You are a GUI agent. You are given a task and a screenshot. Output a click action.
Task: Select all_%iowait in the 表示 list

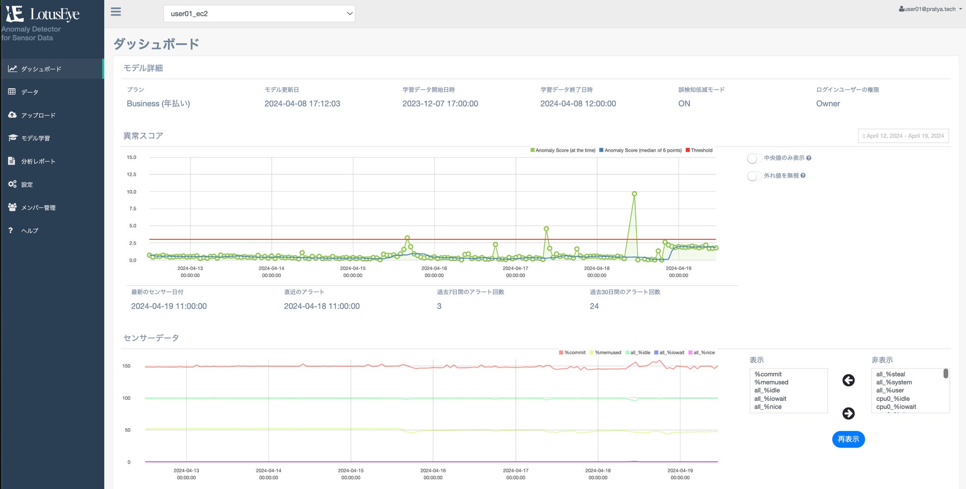(788, 398)
